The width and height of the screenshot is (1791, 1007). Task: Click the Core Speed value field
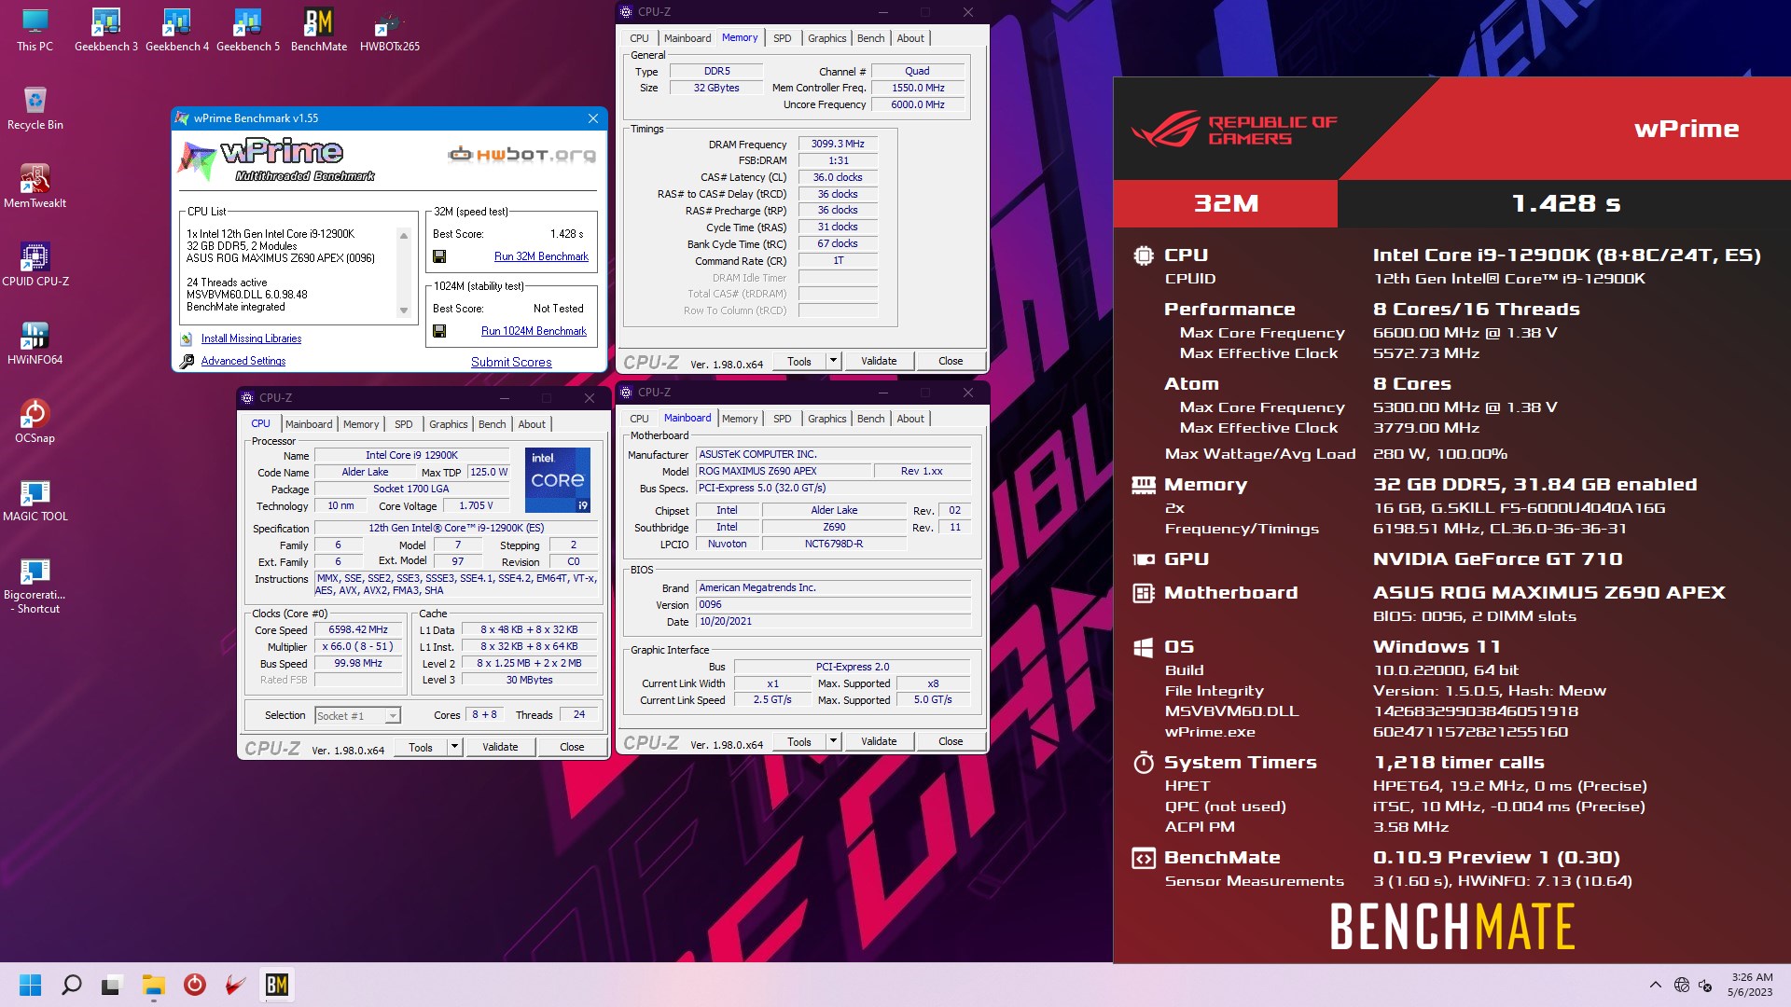[x=358, y=630]
